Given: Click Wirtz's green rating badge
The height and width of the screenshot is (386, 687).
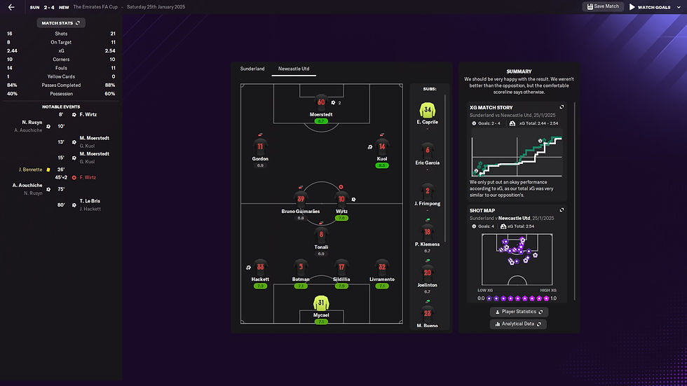Looking at the screenshot, I should (341, 218).
